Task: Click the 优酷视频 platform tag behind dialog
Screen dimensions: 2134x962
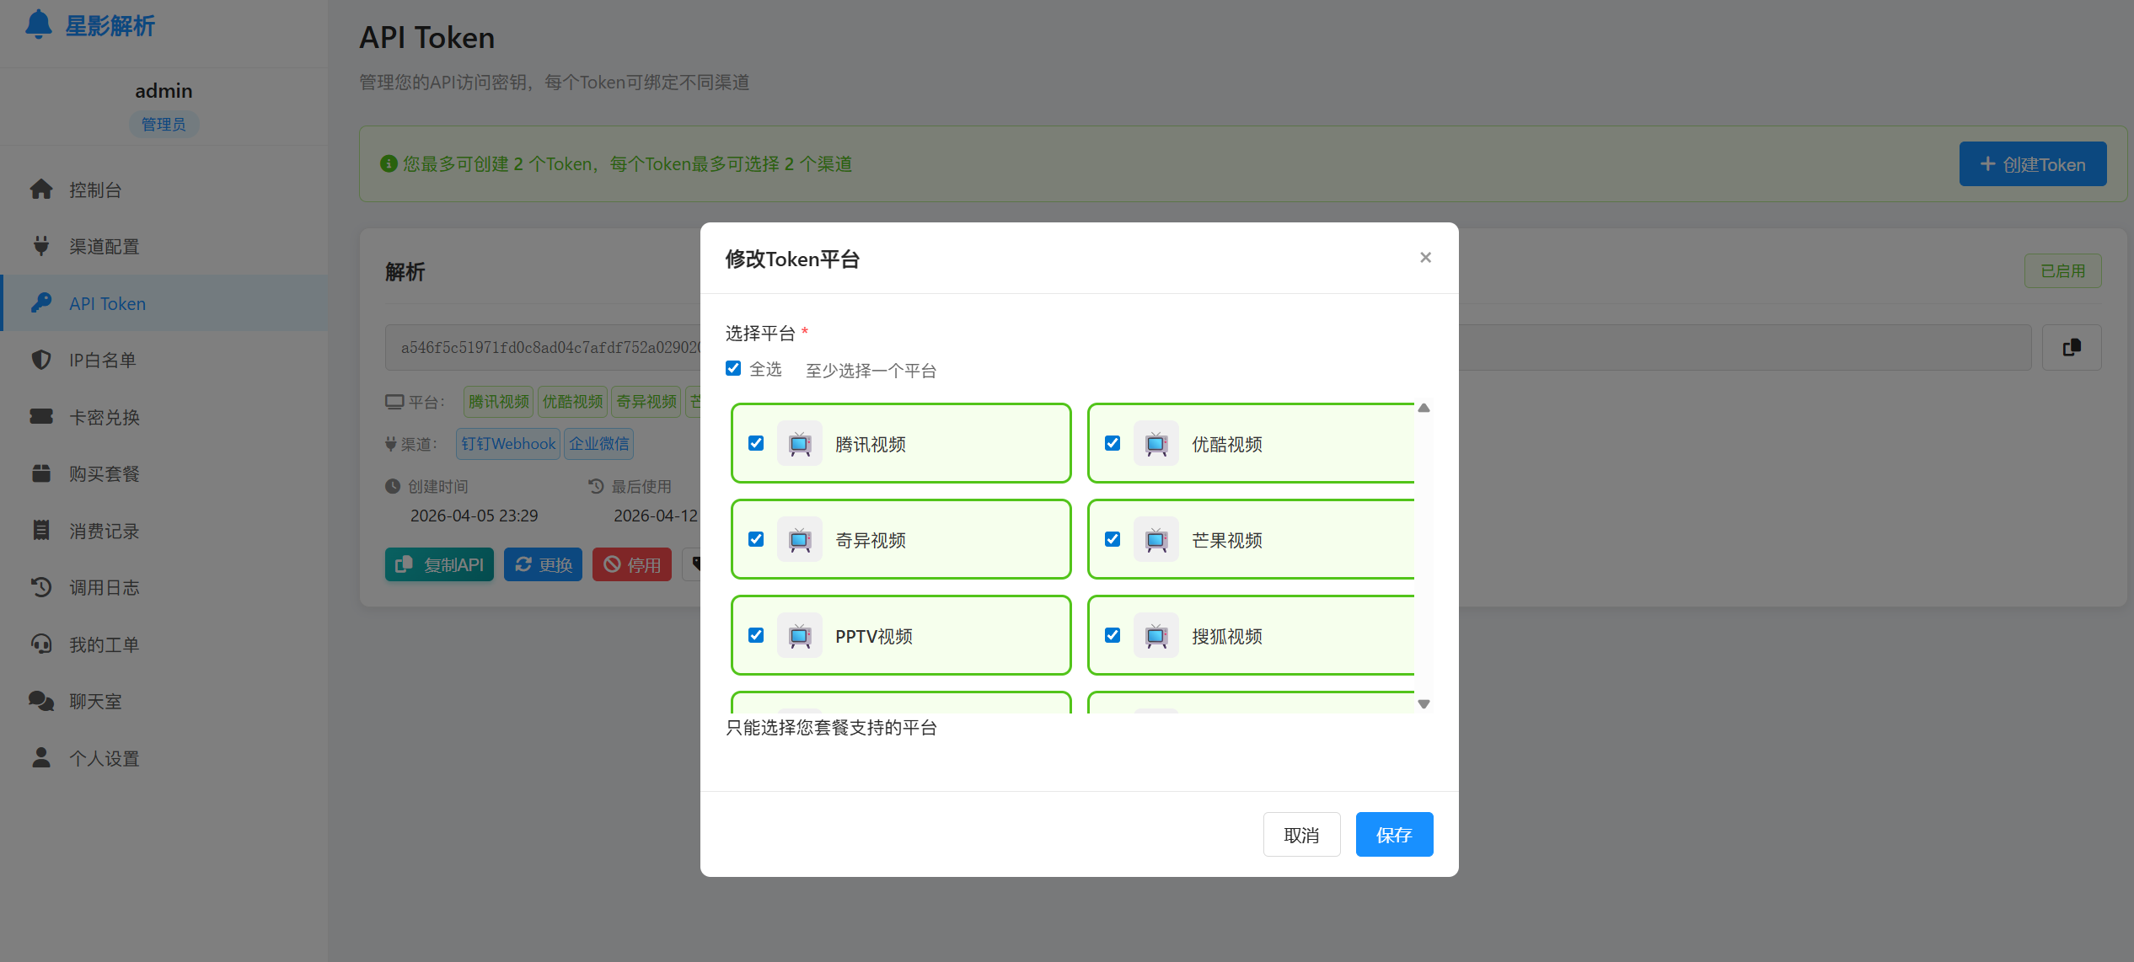Action: pyautogui.click(x=572, y=401)
